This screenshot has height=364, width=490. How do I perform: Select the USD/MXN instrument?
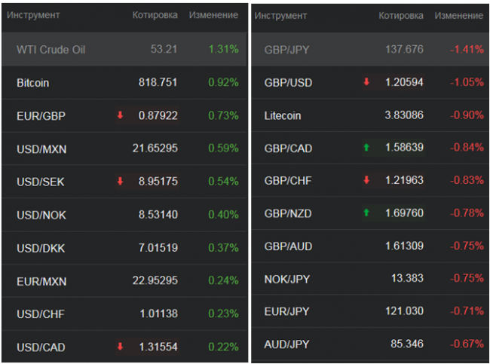tap(41, 148)
